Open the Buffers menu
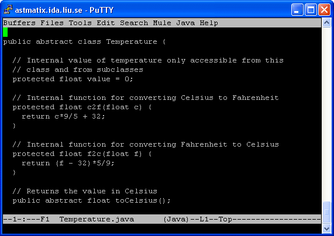This screenshot has width=334, height=236. [19, 23]
